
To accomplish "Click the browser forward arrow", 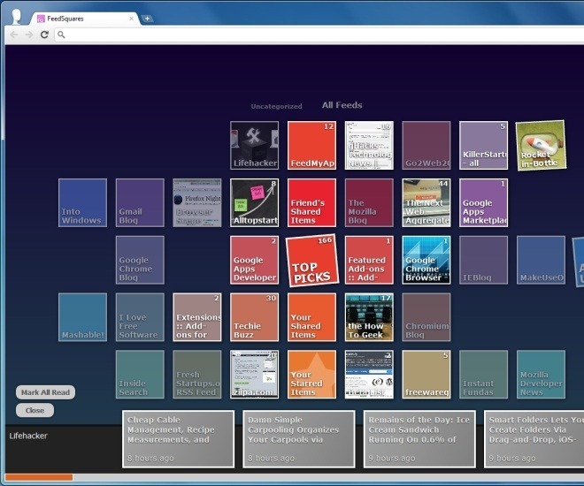I will pyautogui.click(x=29, y=35).
